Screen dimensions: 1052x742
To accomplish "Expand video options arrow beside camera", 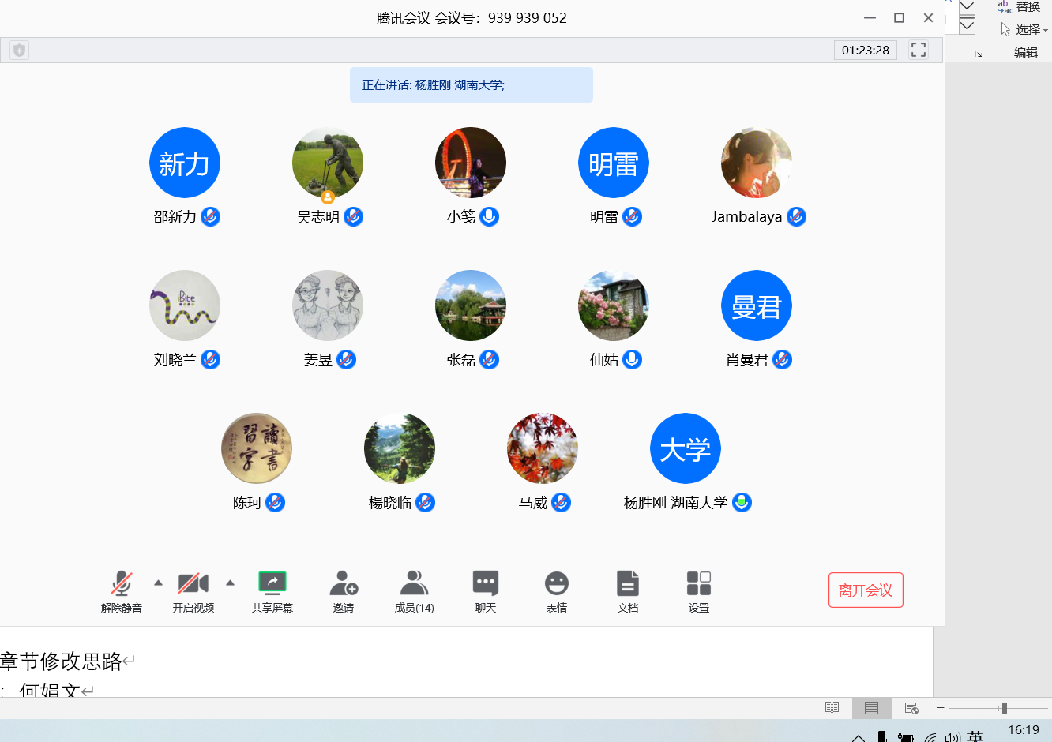I will (x=231, y=583).
